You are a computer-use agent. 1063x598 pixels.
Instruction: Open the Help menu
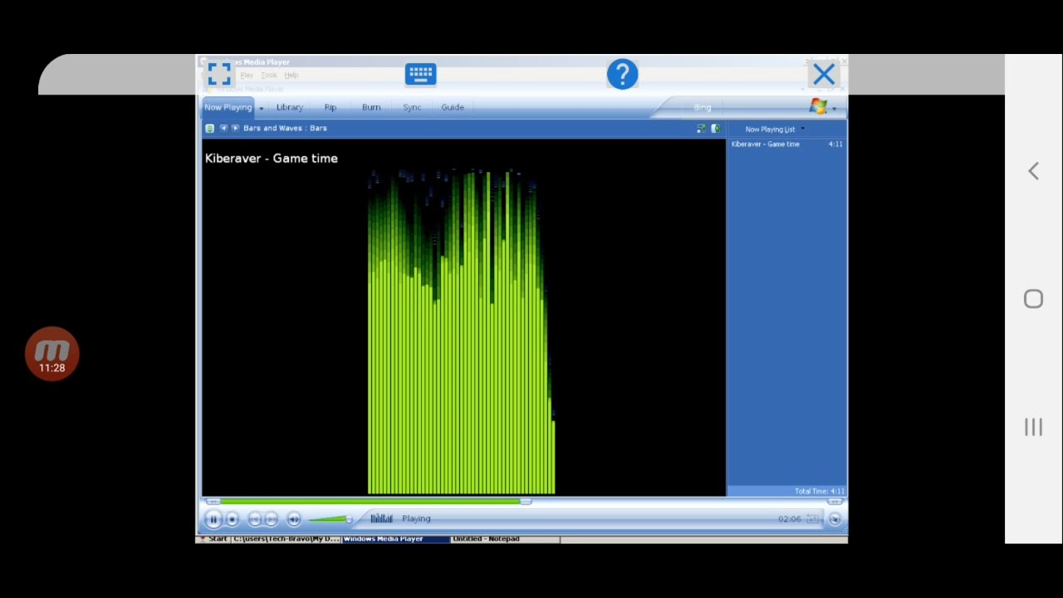pos(291,75)
